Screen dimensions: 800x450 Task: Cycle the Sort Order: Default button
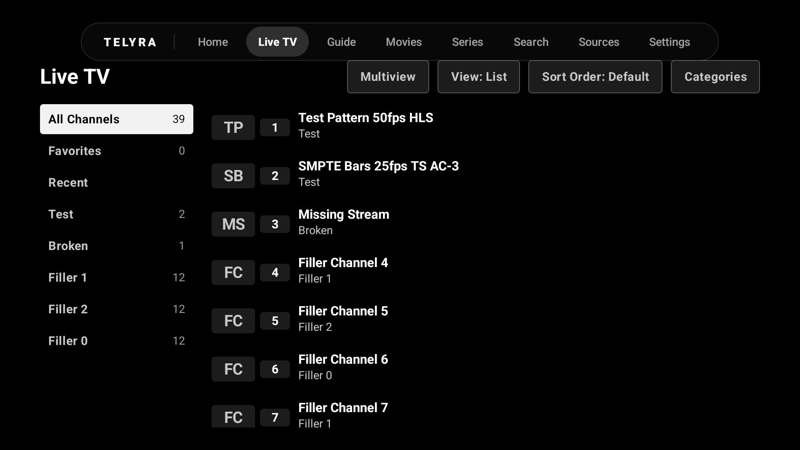coord(595,77)
